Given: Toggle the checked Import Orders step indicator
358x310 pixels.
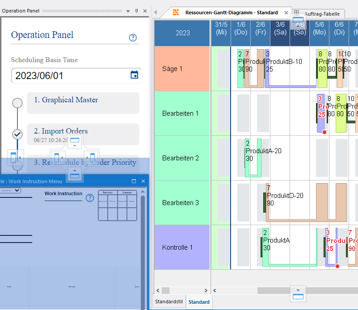Looking at the screenshot, I should [x=17, y=134].
